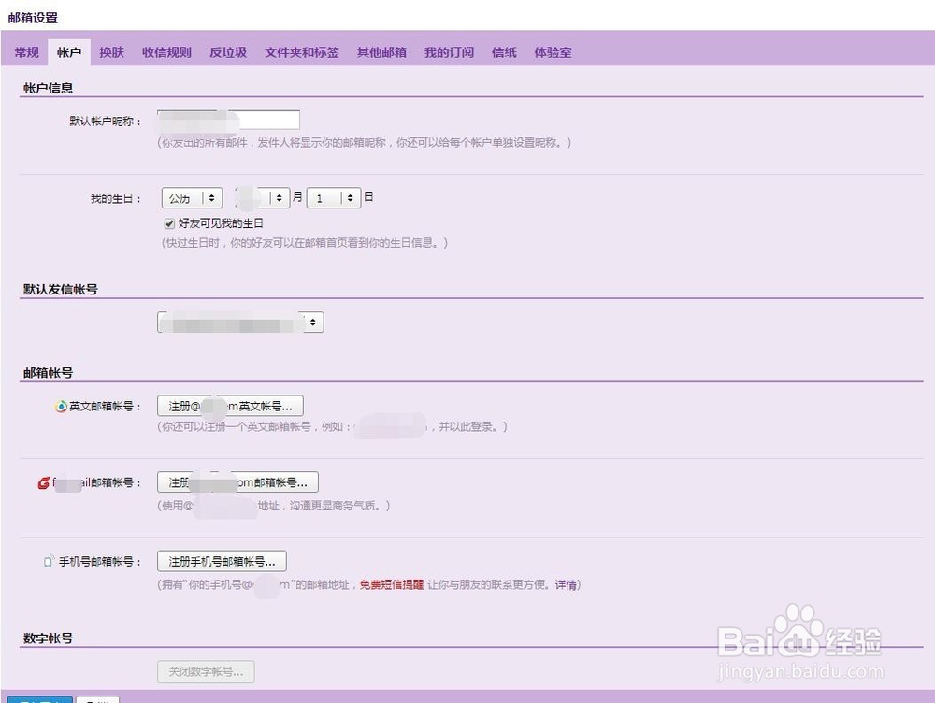This screenshot has width=935, height=703.
Task: Click the 邮箱设置 page title
Action: (33, 18)
